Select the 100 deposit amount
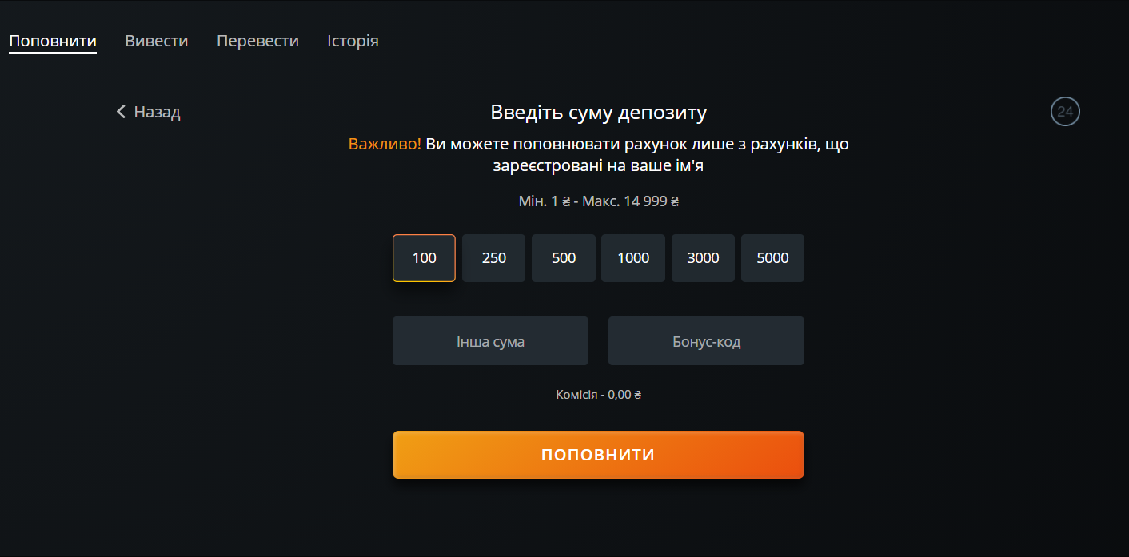 (424, 258)
